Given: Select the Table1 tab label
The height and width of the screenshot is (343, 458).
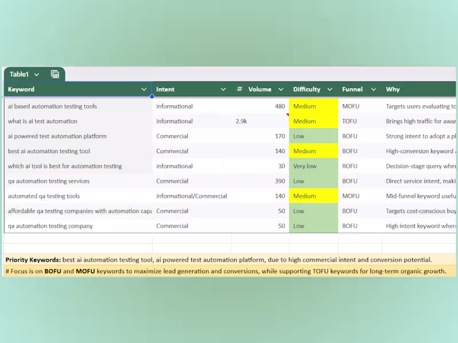Looking at the screenshot, I should point(19,74).
